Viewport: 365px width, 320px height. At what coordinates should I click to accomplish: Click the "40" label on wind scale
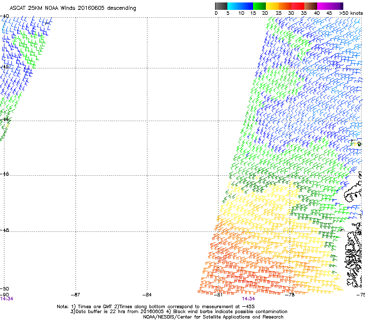tap(317, 13)
